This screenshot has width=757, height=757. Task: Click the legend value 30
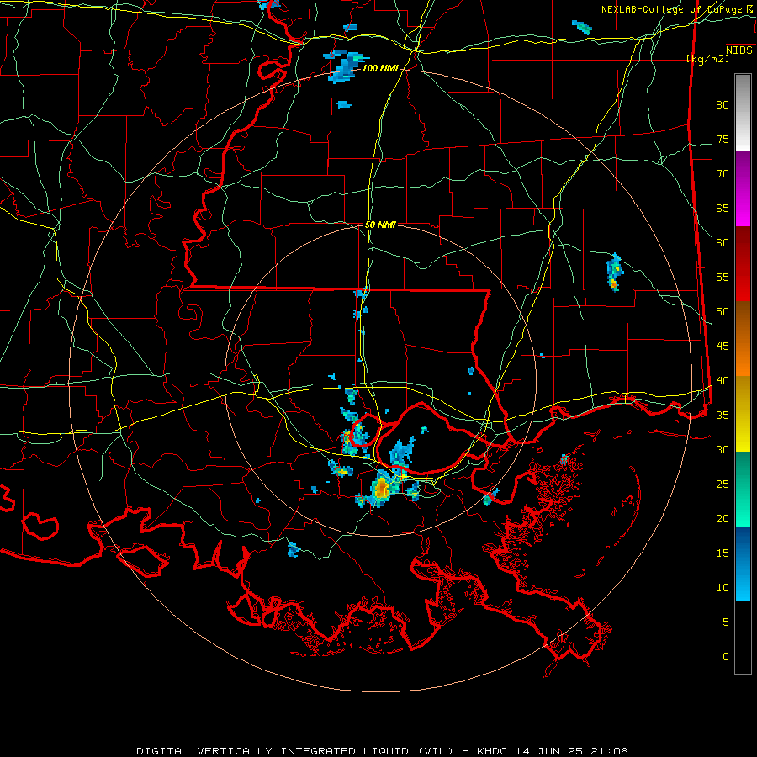pos(723,450)
